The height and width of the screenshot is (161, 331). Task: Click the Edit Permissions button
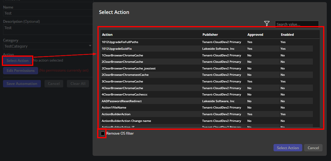tap(21, 71)
